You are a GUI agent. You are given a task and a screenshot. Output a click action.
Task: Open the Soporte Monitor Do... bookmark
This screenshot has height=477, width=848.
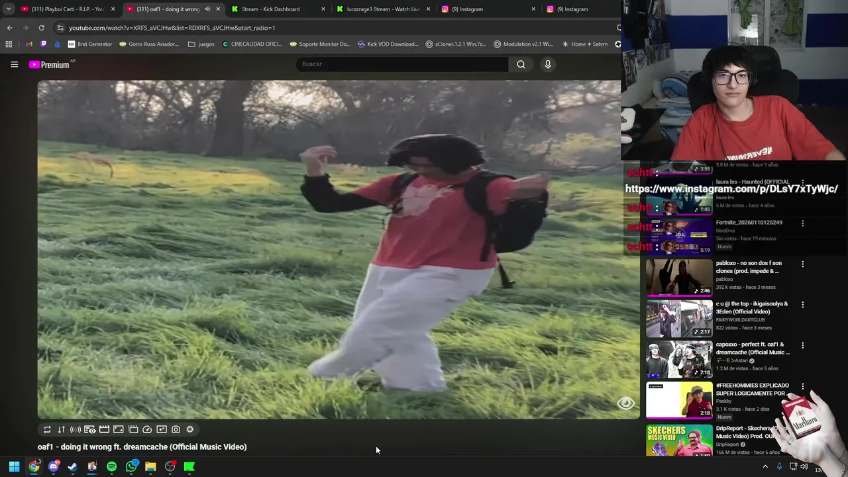[321, 44]
